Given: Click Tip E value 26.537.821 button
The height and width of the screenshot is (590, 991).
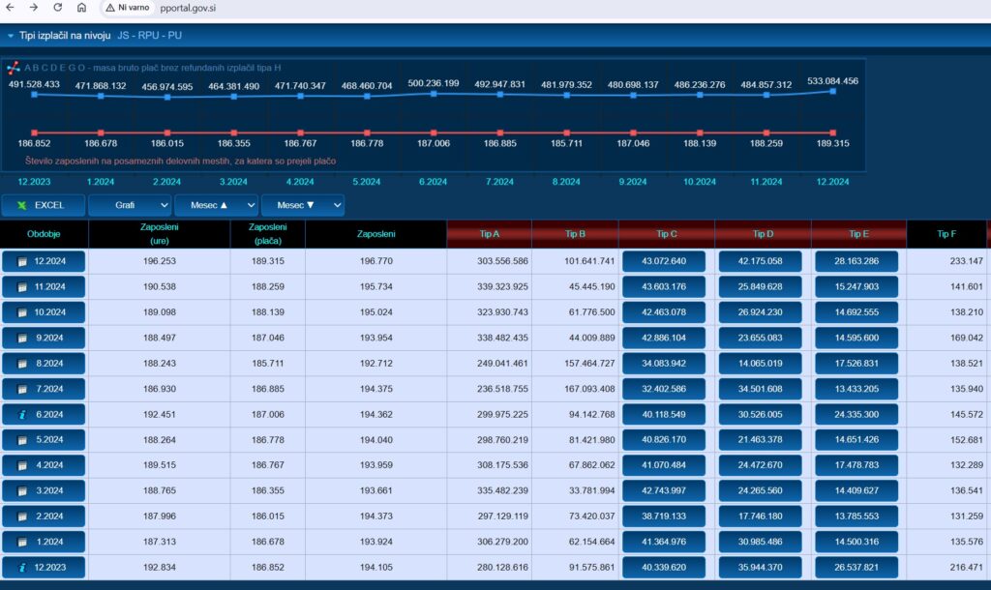Looking at the screenshot, I should pos(856,566).
